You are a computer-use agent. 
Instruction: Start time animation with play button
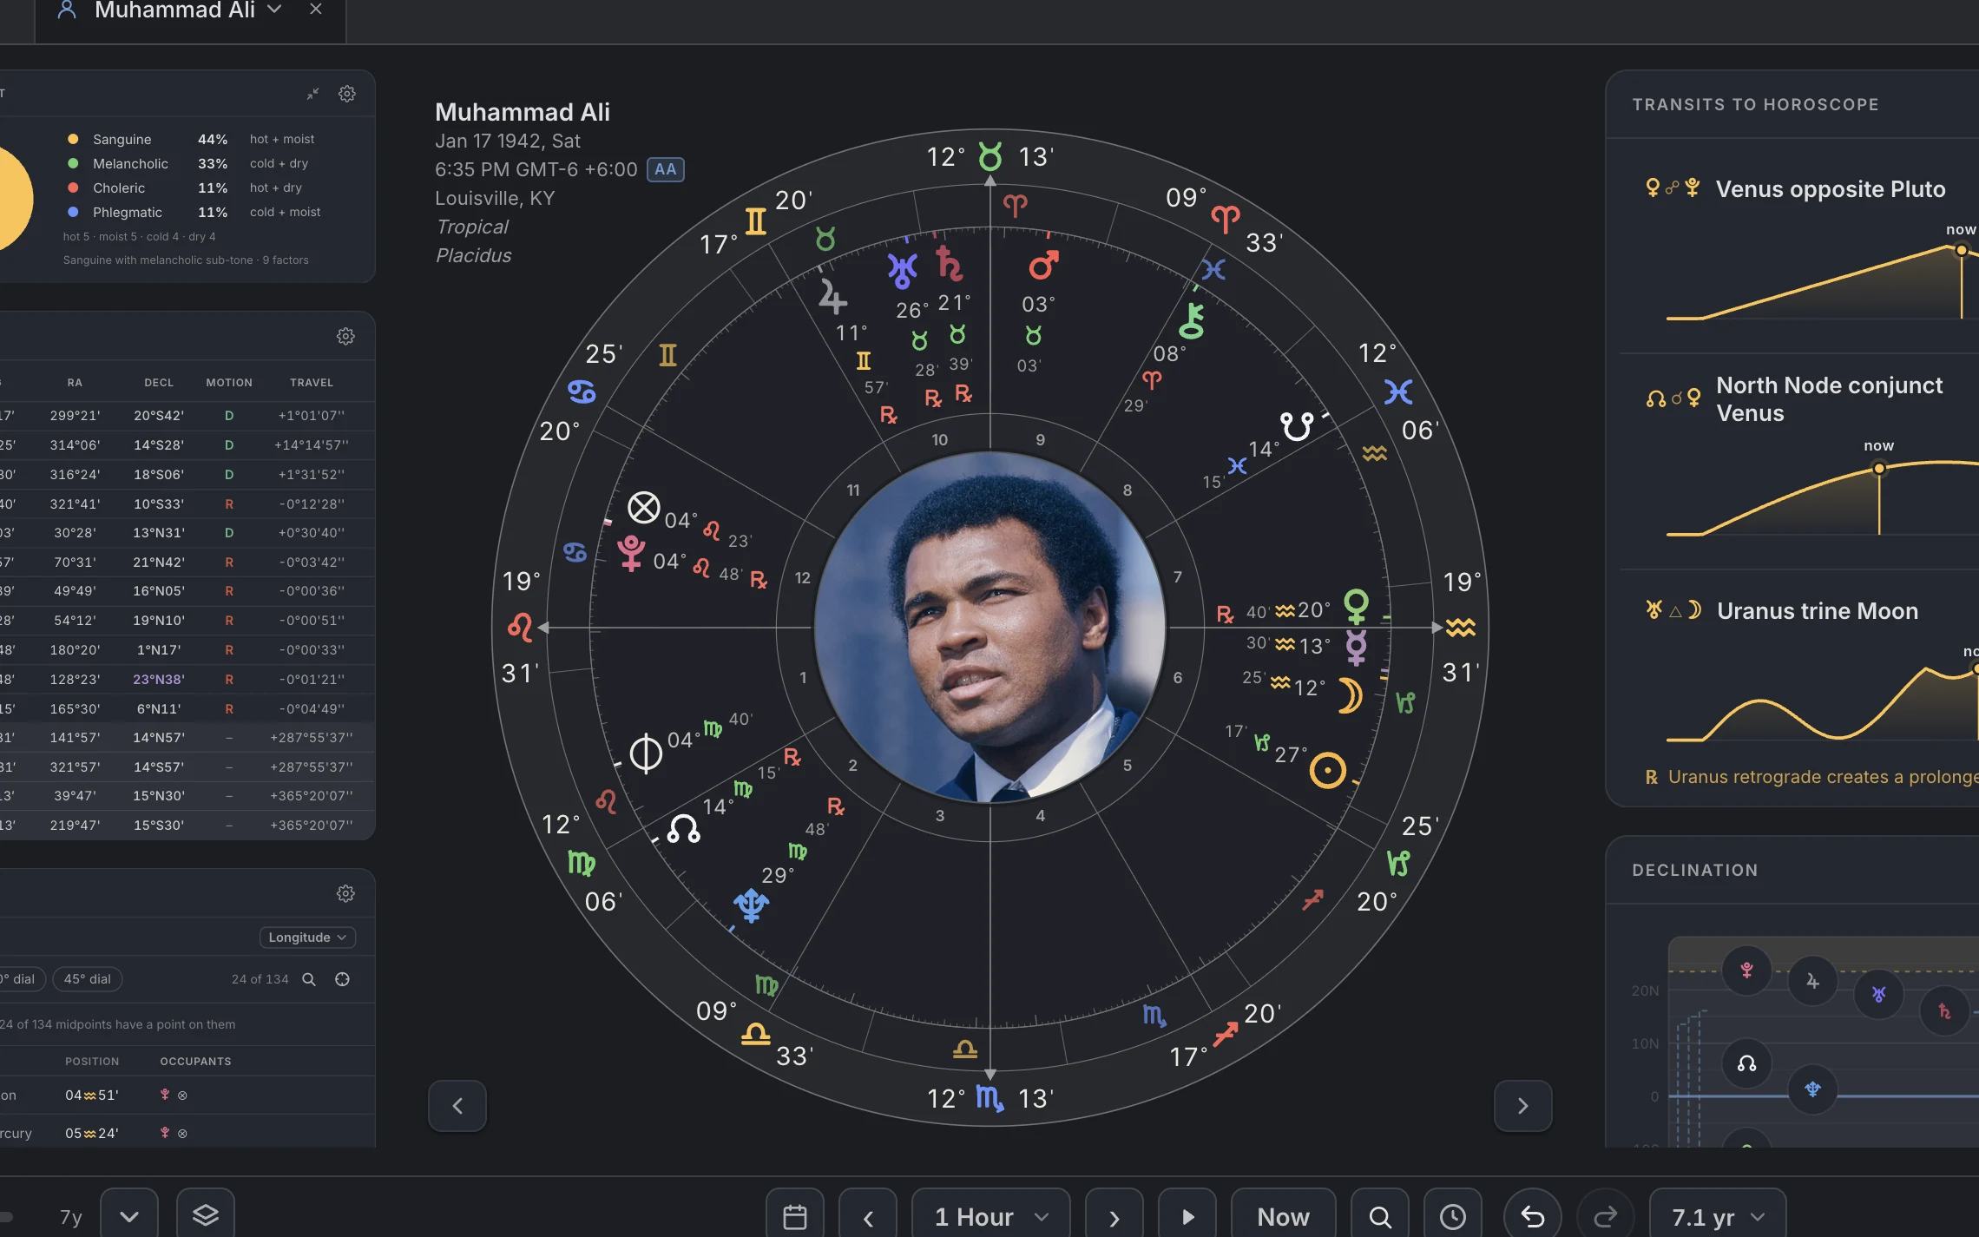tap(1187, 1216)
